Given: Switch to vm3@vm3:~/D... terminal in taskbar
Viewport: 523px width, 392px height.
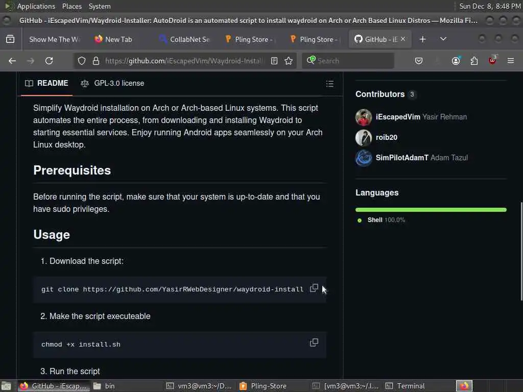Looking at the screenshot, I should pyautogui.click(x=200, y=386).
